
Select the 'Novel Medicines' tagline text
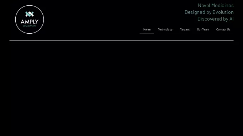216,5
